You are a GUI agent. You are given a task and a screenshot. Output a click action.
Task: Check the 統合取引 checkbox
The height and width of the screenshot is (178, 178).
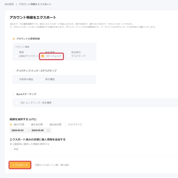point(69,52)
